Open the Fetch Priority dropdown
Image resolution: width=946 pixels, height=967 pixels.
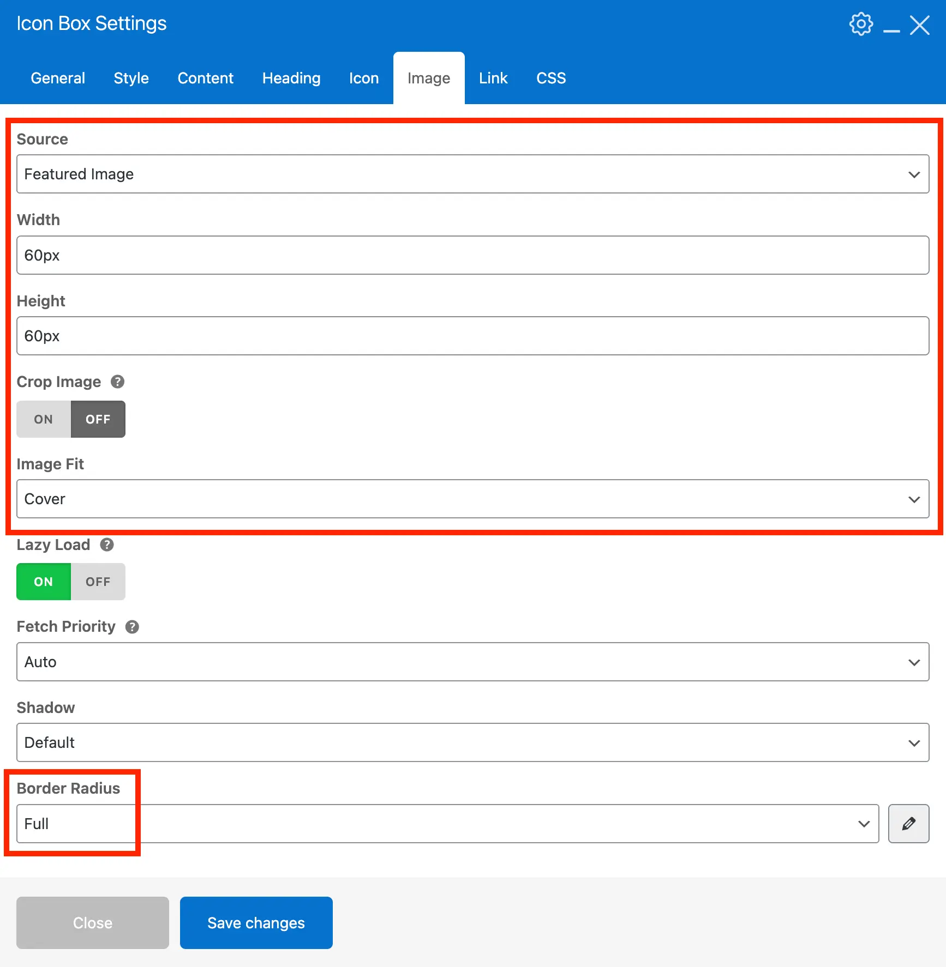tap(472, 662)
